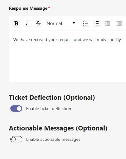
Task: Apply strikethrough formatting
Action: [x=38, y=24]
